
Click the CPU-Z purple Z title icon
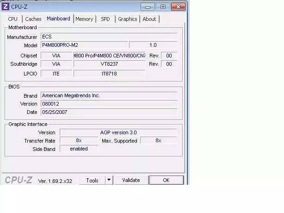coord(6,7)
